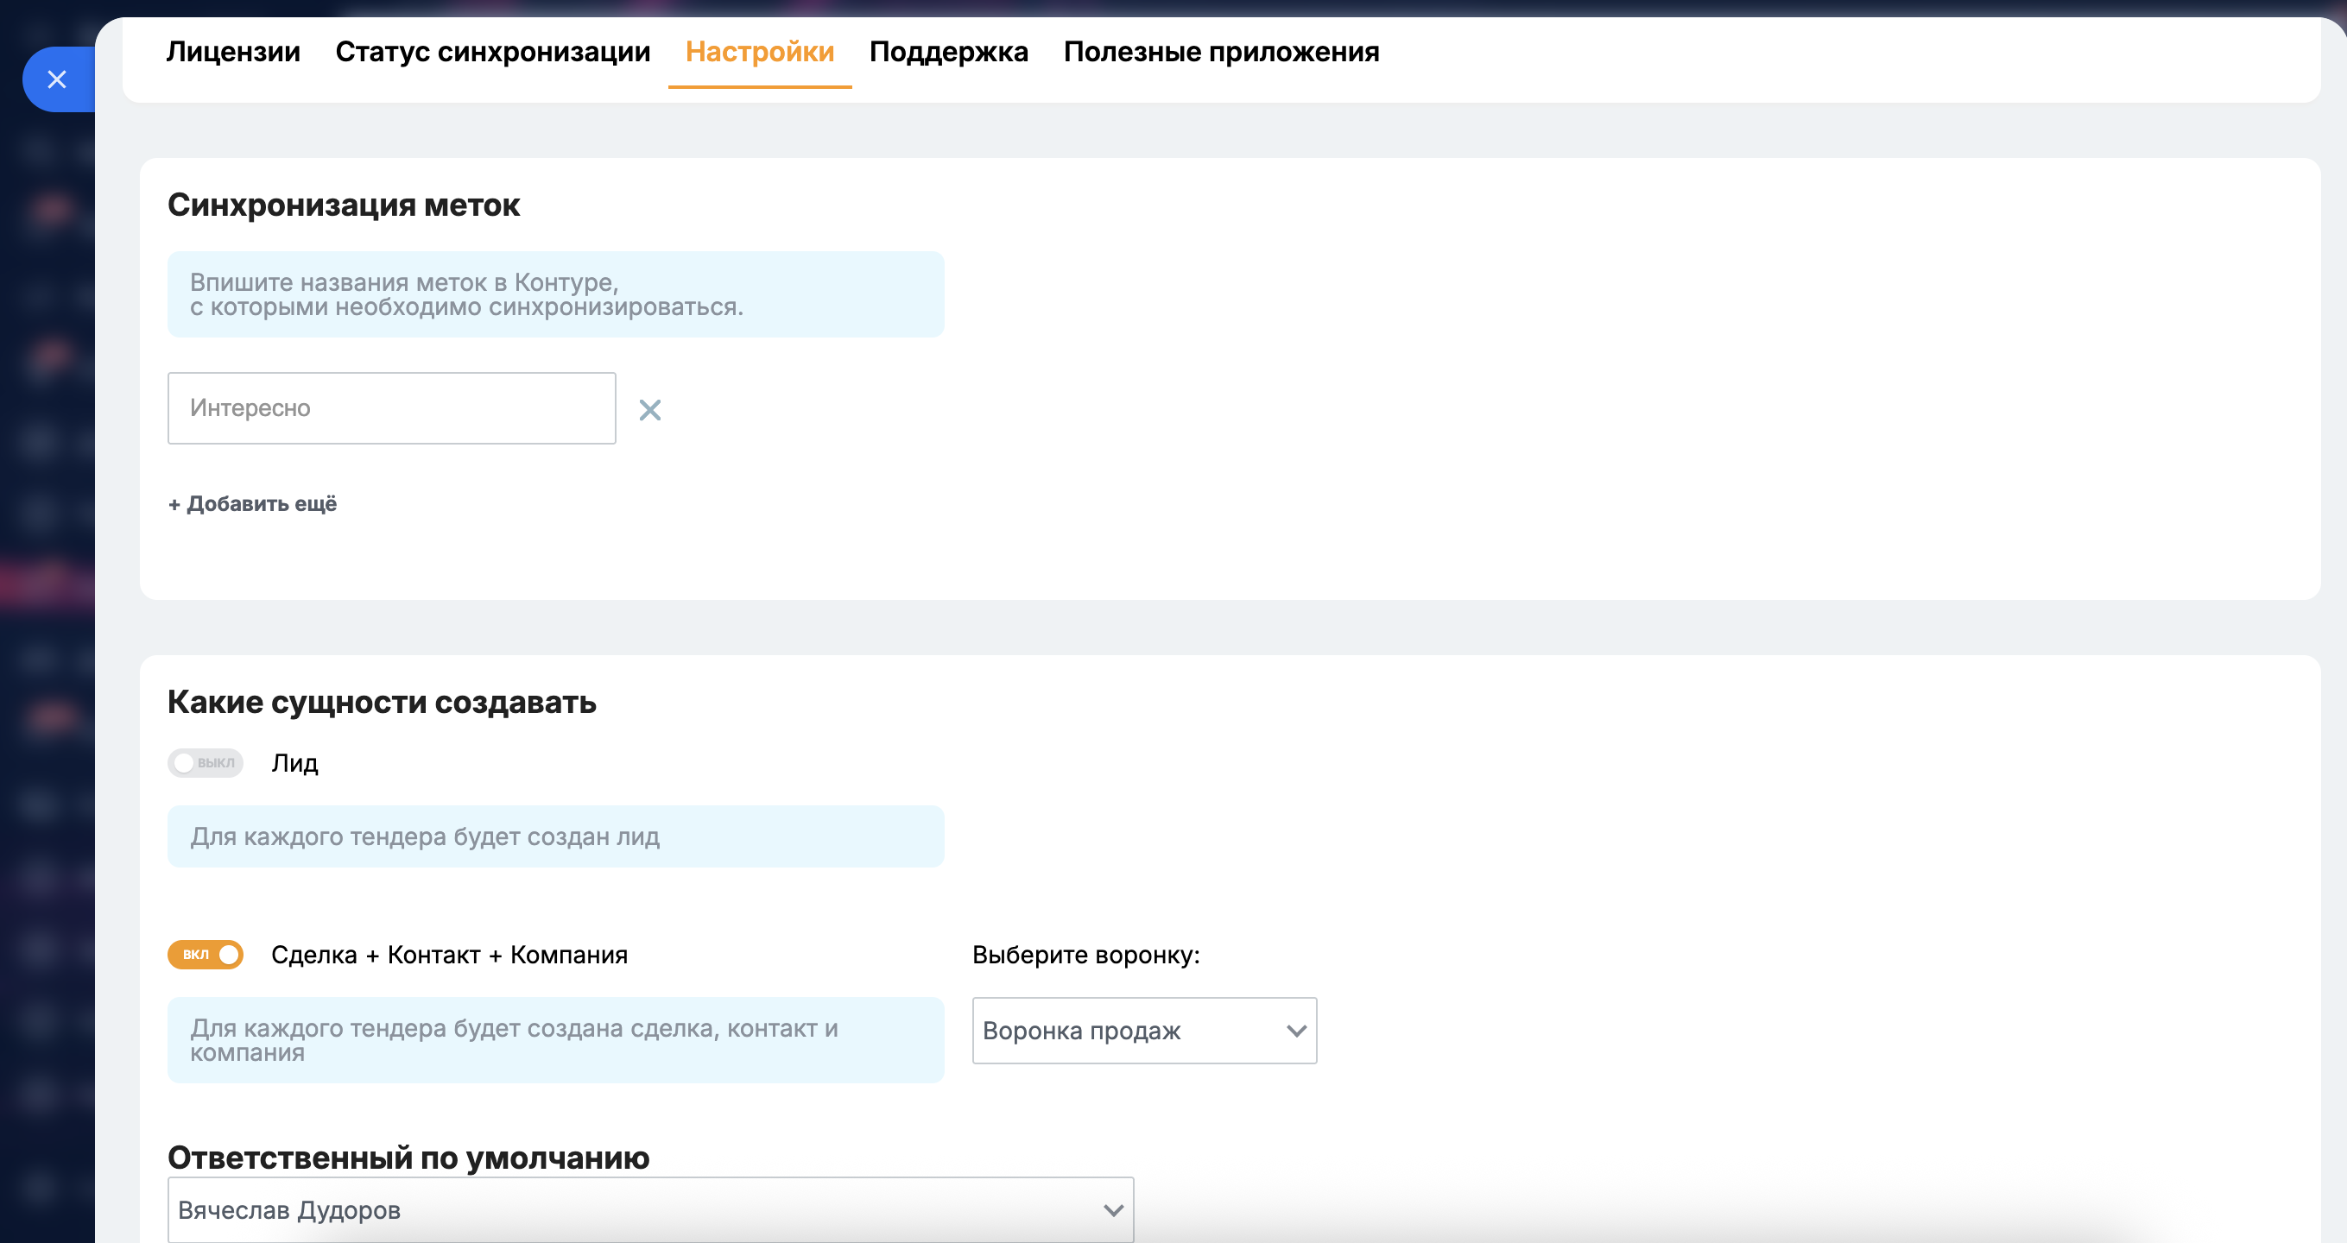
Task: Clear the "Интересно" tag using the X icon
Action: tap(649, 410)
